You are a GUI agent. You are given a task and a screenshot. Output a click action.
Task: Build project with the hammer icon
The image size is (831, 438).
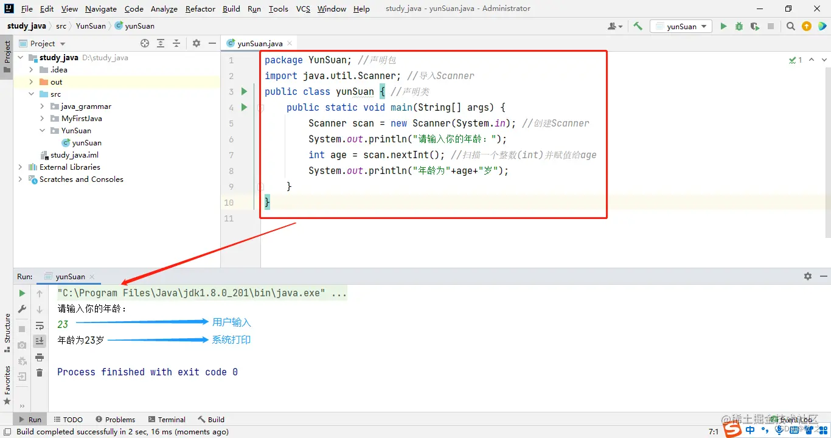[638, 26]
